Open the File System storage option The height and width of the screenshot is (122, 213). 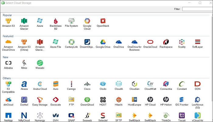[x=72, y=22]
